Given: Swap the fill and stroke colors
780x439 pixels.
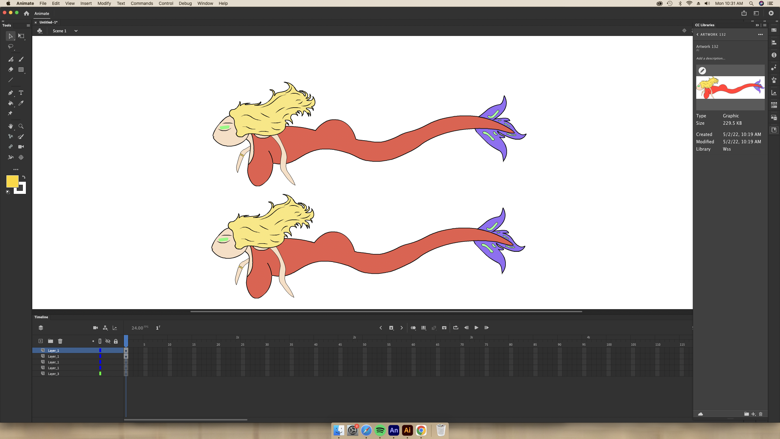Looking at the screenshot, I should [23, 177].
